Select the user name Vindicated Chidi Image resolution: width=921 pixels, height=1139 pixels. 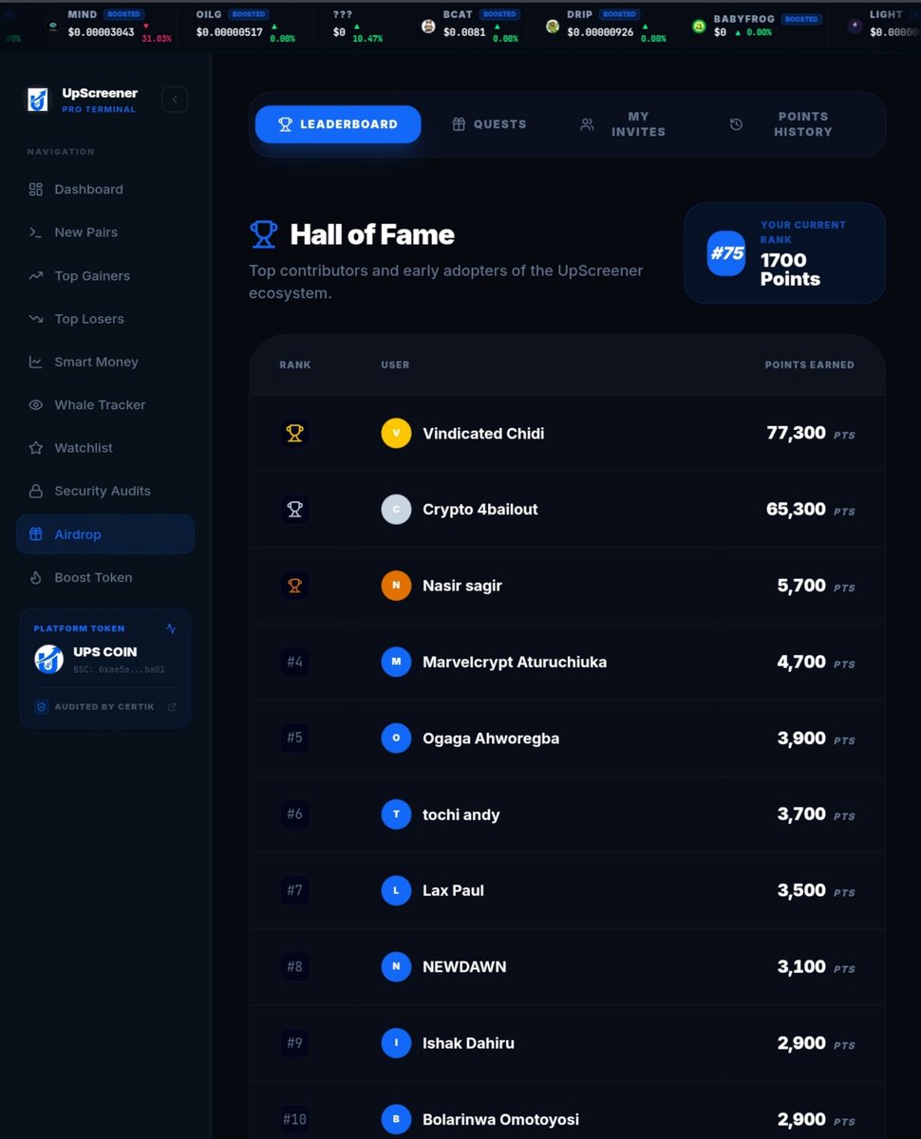(483, 434)
